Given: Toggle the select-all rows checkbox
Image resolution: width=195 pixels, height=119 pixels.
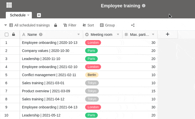Looking at the screenshot, I should click(7, 35).
